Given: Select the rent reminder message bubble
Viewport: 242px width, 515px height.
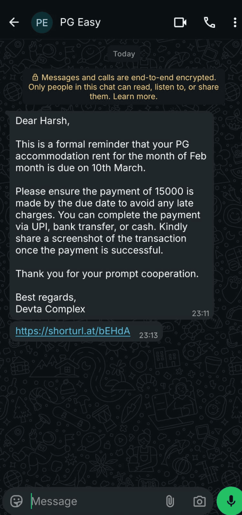Looking at the screenshot, I should pyautogui.click(x=111, y=214).
